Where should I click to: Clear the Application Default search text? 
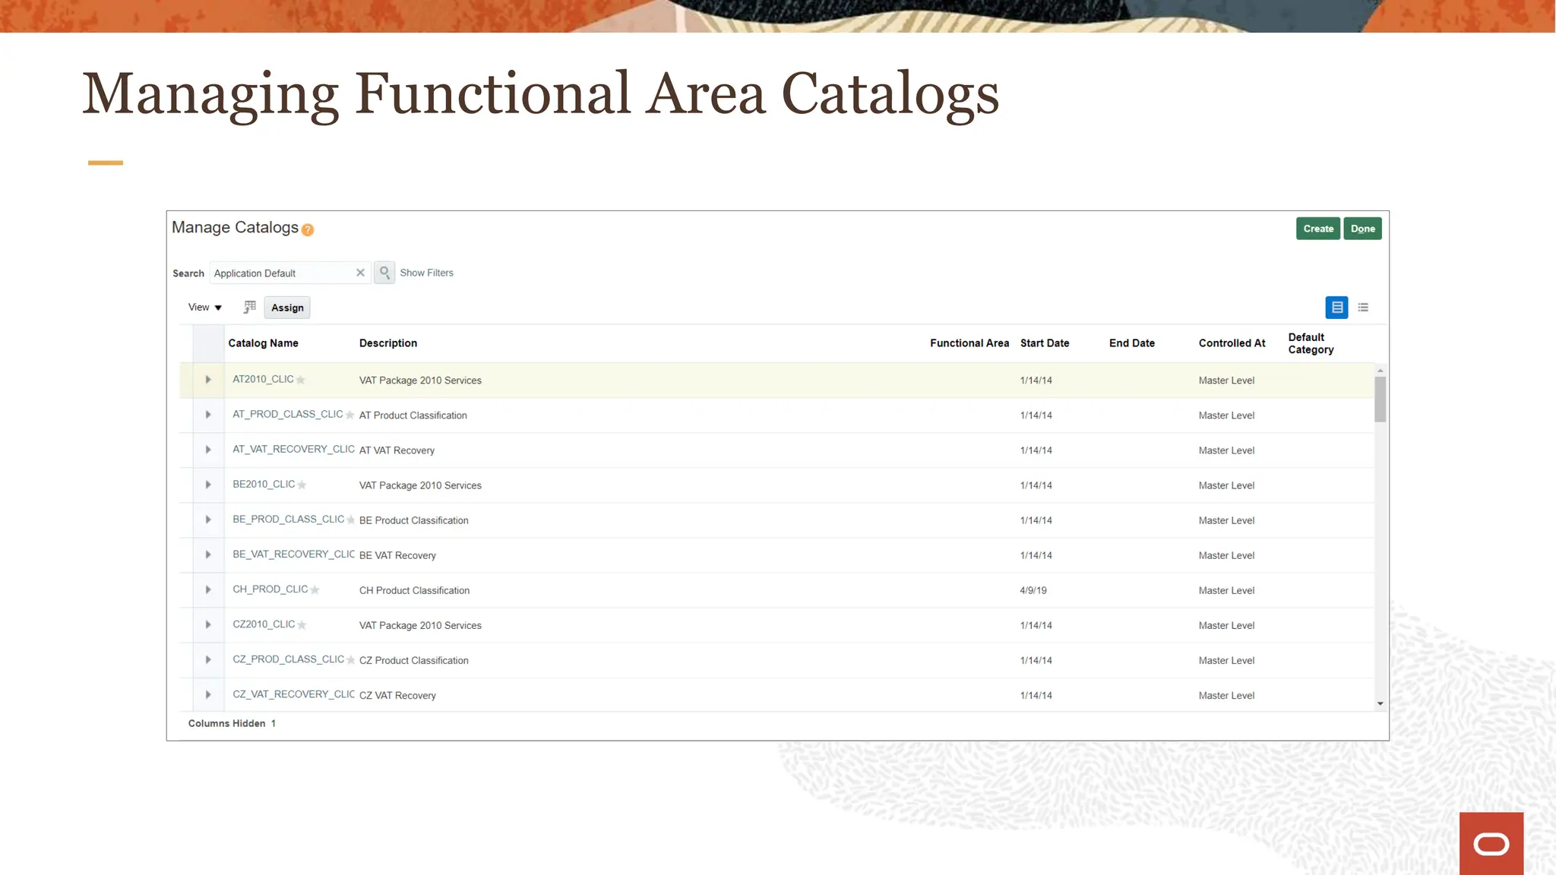[x=360, y=273]
